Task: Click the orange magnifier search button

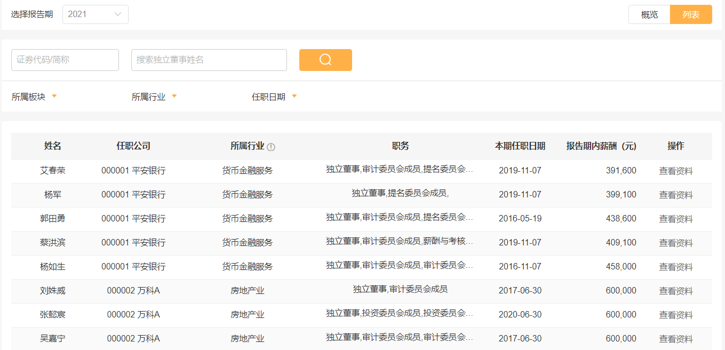Action: tap(325, 60)
